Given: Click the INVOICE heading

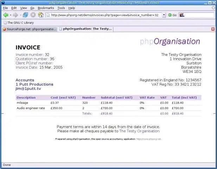Looking at the screenshot, I should click(28, 48).
